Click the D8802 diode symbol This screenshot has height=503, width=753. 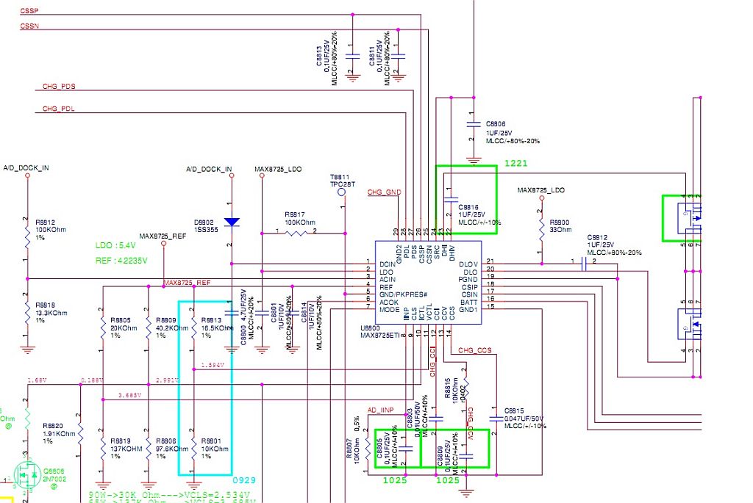[232, 222]
